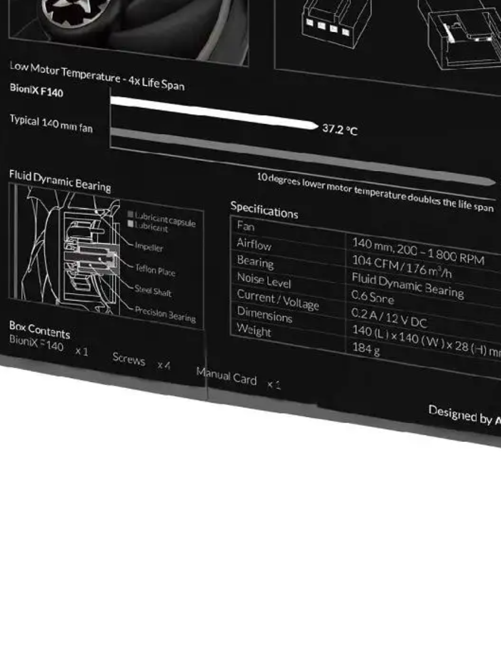Select the white BioniX F140 temperature bar
Screen dimensions: 501x668
tap(214, 112)
